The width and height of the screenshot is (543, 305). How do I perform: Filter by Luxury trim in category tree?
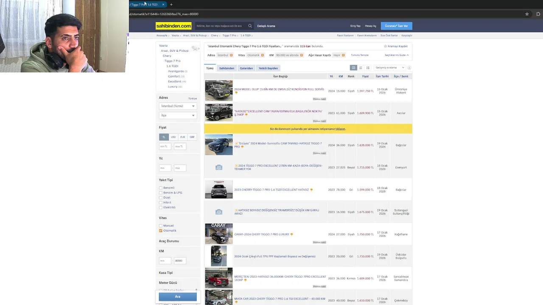click(173, 86)
